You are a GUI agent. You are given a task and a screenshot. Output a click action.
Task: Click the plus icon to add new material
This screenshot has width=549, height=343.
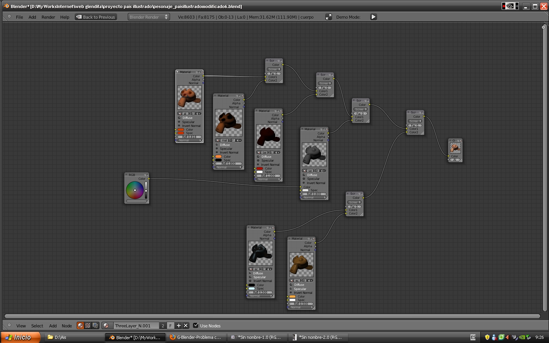pos(178,325)
